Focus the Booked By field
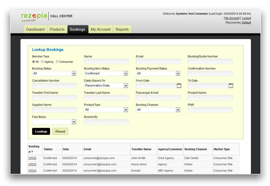The image size is (270, 186). 106,122
